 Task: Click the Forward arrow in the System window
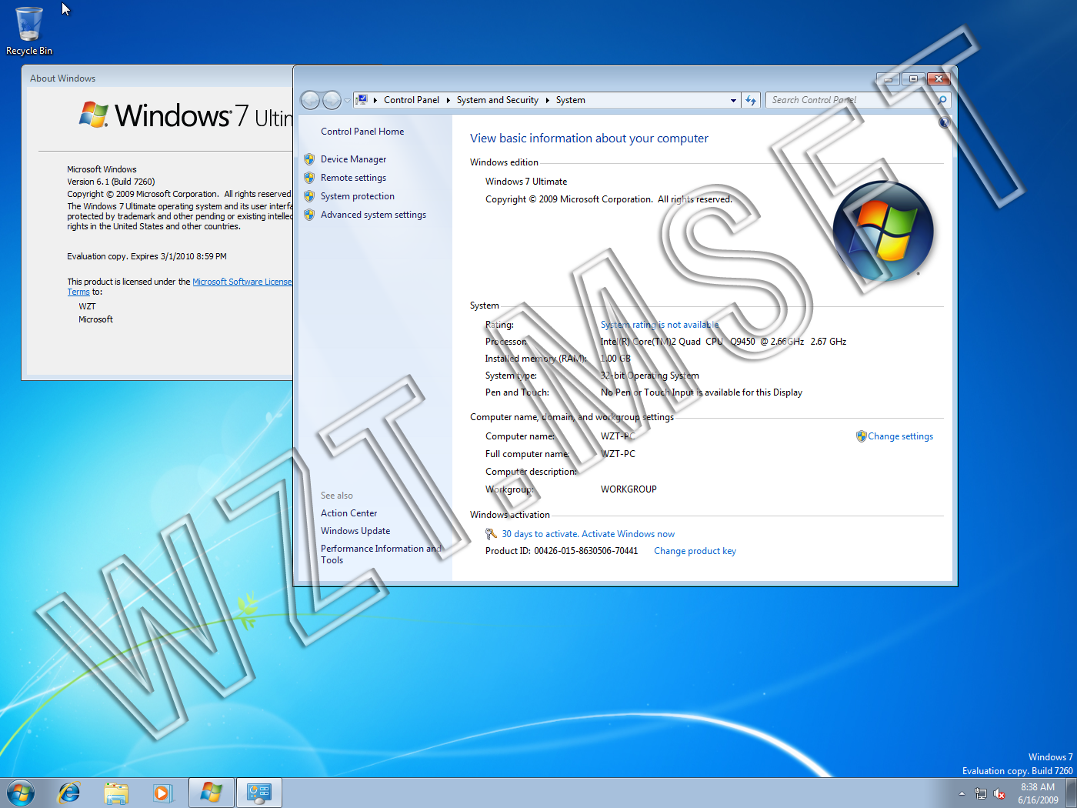click(332, 100)
